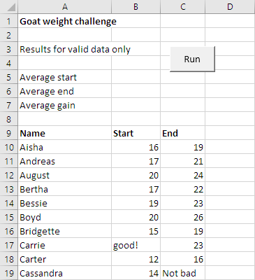Click the Name header cell
The image size is (255, 280).
pyautogui.click(x=65, y=133)
